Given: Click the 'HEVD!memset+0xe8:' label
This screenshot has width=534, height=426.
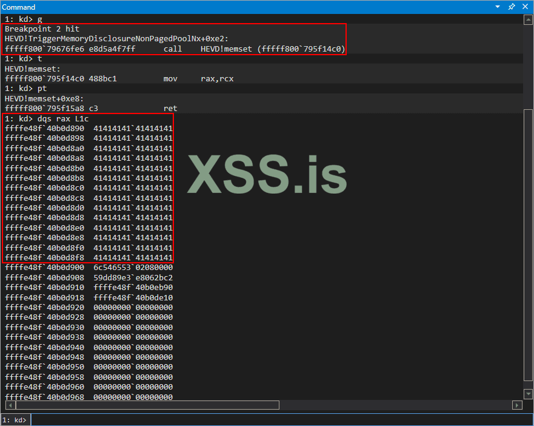Looking at the screenshot, I should click(x=44, y=99).
